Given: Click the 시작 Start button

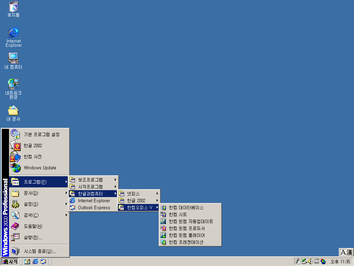Looking at the screenshot, I should (9, 262).
